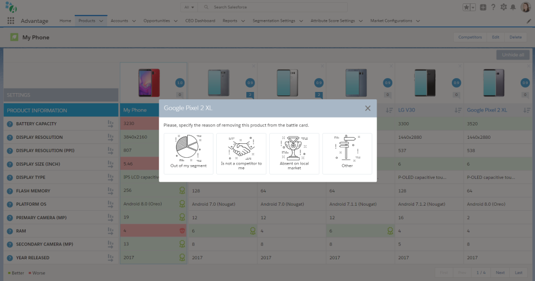Open the App Launcher grid icon

11,21
